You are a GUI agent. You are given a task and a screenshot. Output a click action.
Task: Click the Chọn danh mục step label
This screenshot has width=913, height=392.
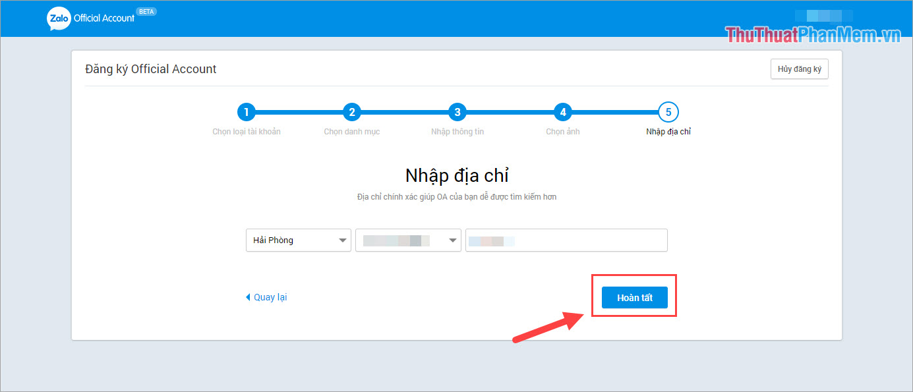click(351, 131)
